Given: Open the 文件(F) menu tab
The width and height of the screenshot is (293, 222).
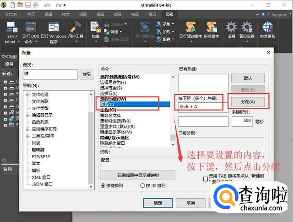Looking at the screenshot, I should [11, 15].
